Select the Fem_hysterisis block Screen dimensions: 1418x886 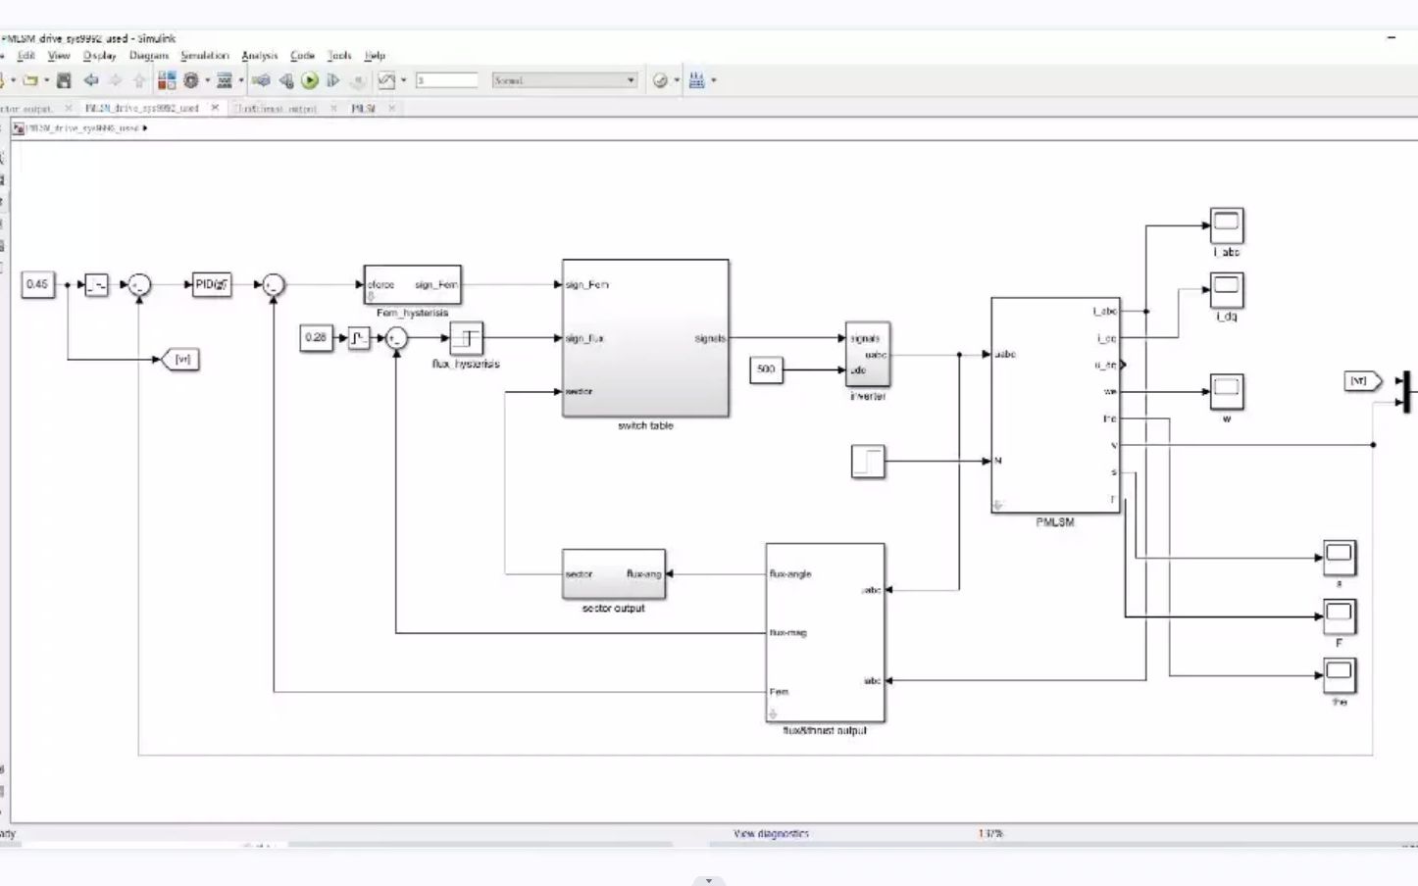coord(412,284)
